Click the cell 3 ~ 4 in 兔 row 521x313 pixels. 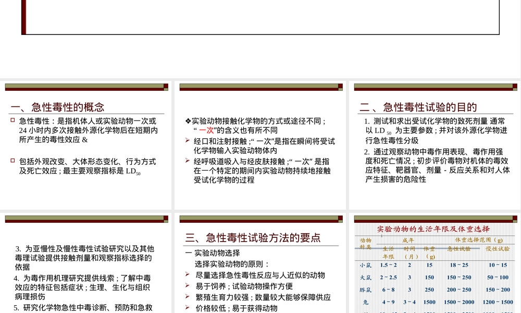tap(410, 302)
